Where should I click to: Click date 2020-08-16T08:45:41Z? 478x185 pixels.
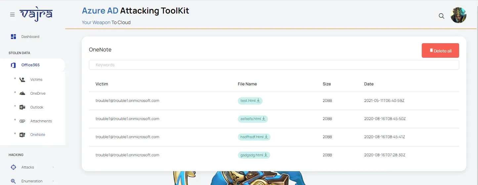point(384,137)
